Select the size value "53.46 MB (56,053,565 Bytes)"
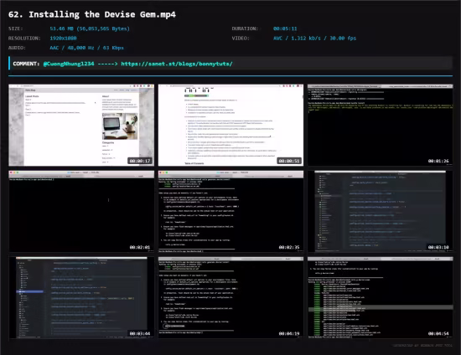The image size is (461, 355). (90, 28)
